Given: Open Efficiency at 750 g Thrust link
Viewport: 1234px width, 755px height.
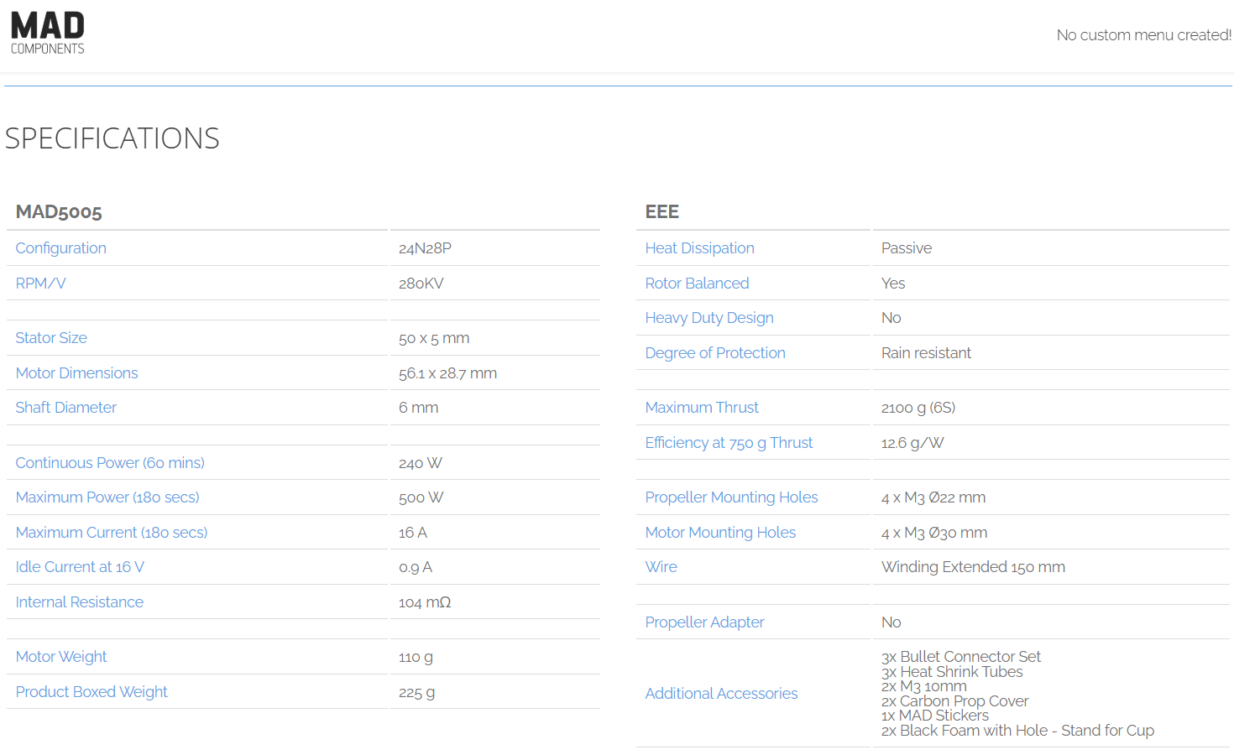Looking at the screenshot, I should (729, 443).
